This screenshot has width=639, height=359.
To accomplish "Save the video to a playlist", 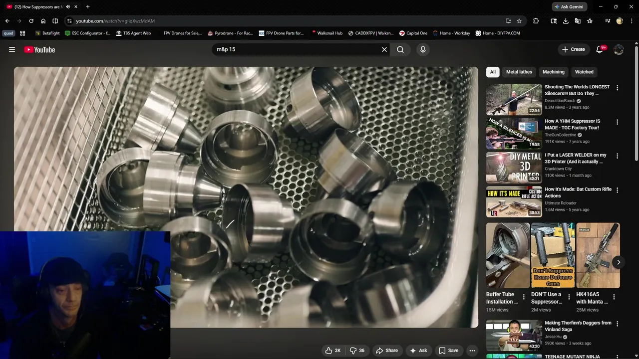I will click(x=448, y=351).
